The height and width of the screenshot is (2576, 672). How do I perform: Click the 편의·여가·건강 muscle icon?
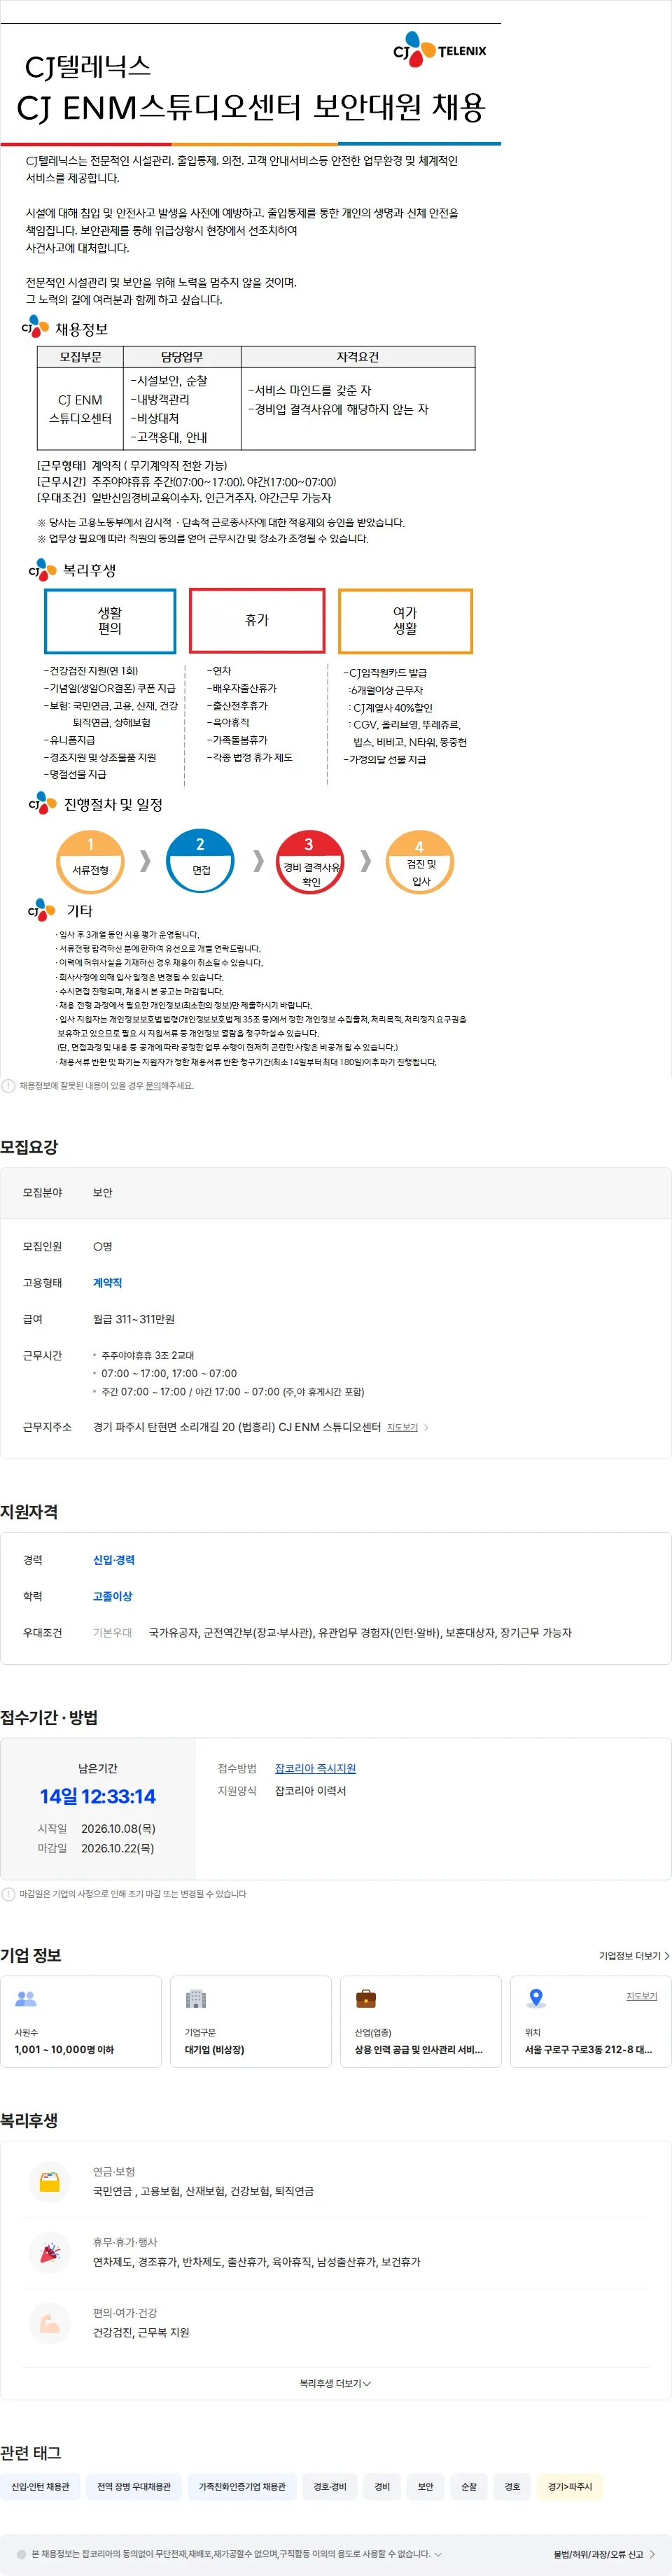pyautogui.click(x=49, y=2323)
